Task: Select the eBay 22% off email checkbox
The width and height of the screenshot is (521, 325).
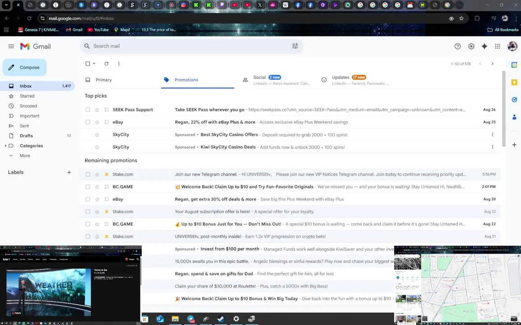Action: 88,122
